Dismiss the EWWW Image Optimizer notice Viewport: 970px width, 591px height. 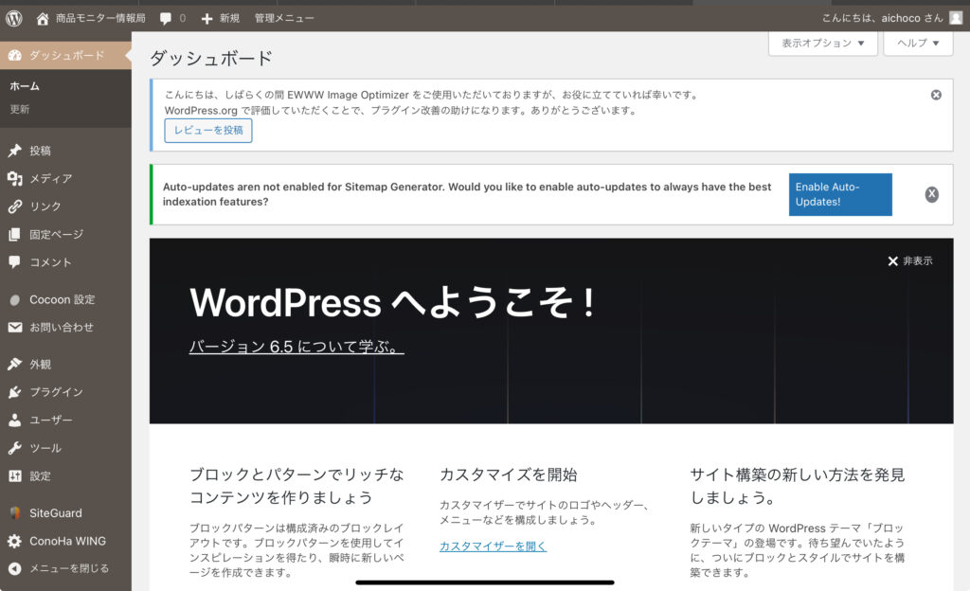click(936, 95)
